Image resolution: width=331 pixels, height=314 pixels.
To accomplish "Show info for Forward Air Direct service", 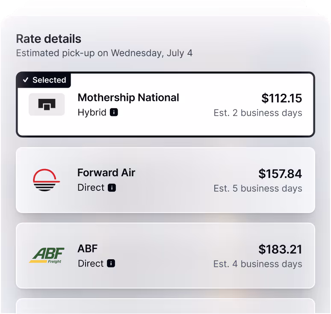I will [x=112, y=187].
